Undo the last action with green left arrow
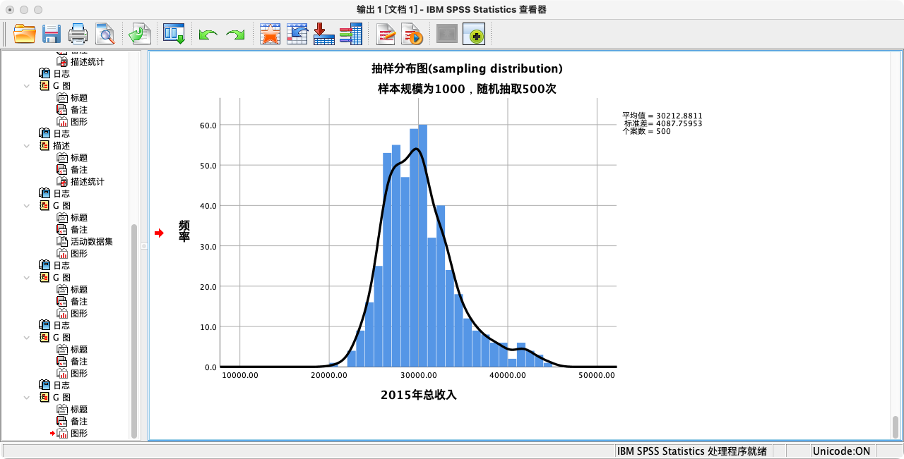The height and width of the screenshot is (459, 904). coord(208,35)
